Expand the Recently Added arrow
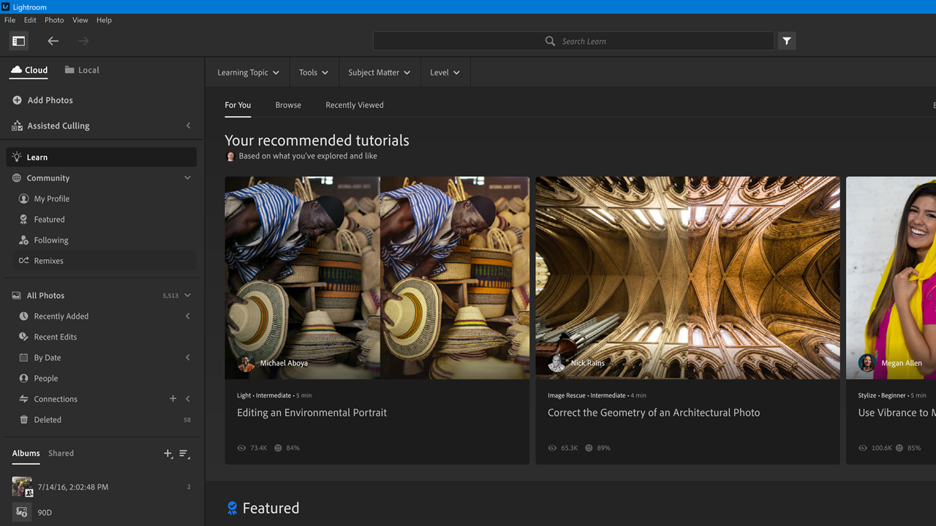 click(188, 316)
